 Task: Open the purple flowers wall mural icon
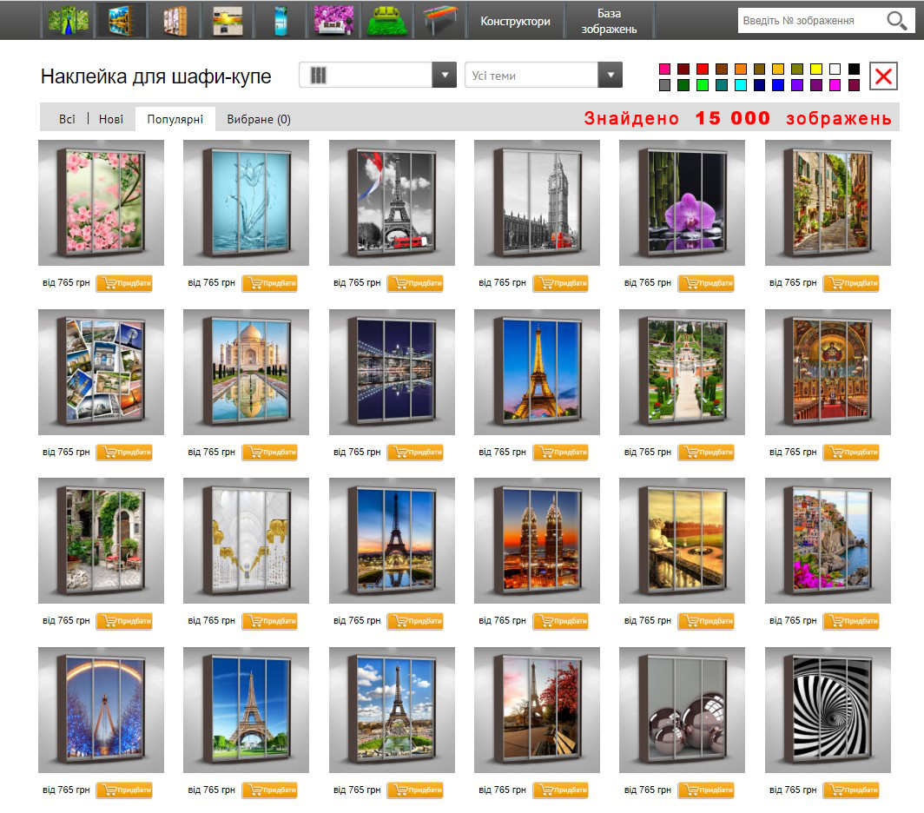pos(333,20)
